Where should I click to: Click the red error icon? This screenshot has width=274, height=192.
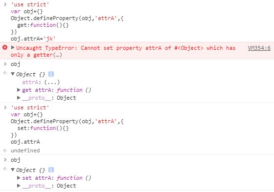[x=5, y=47]
